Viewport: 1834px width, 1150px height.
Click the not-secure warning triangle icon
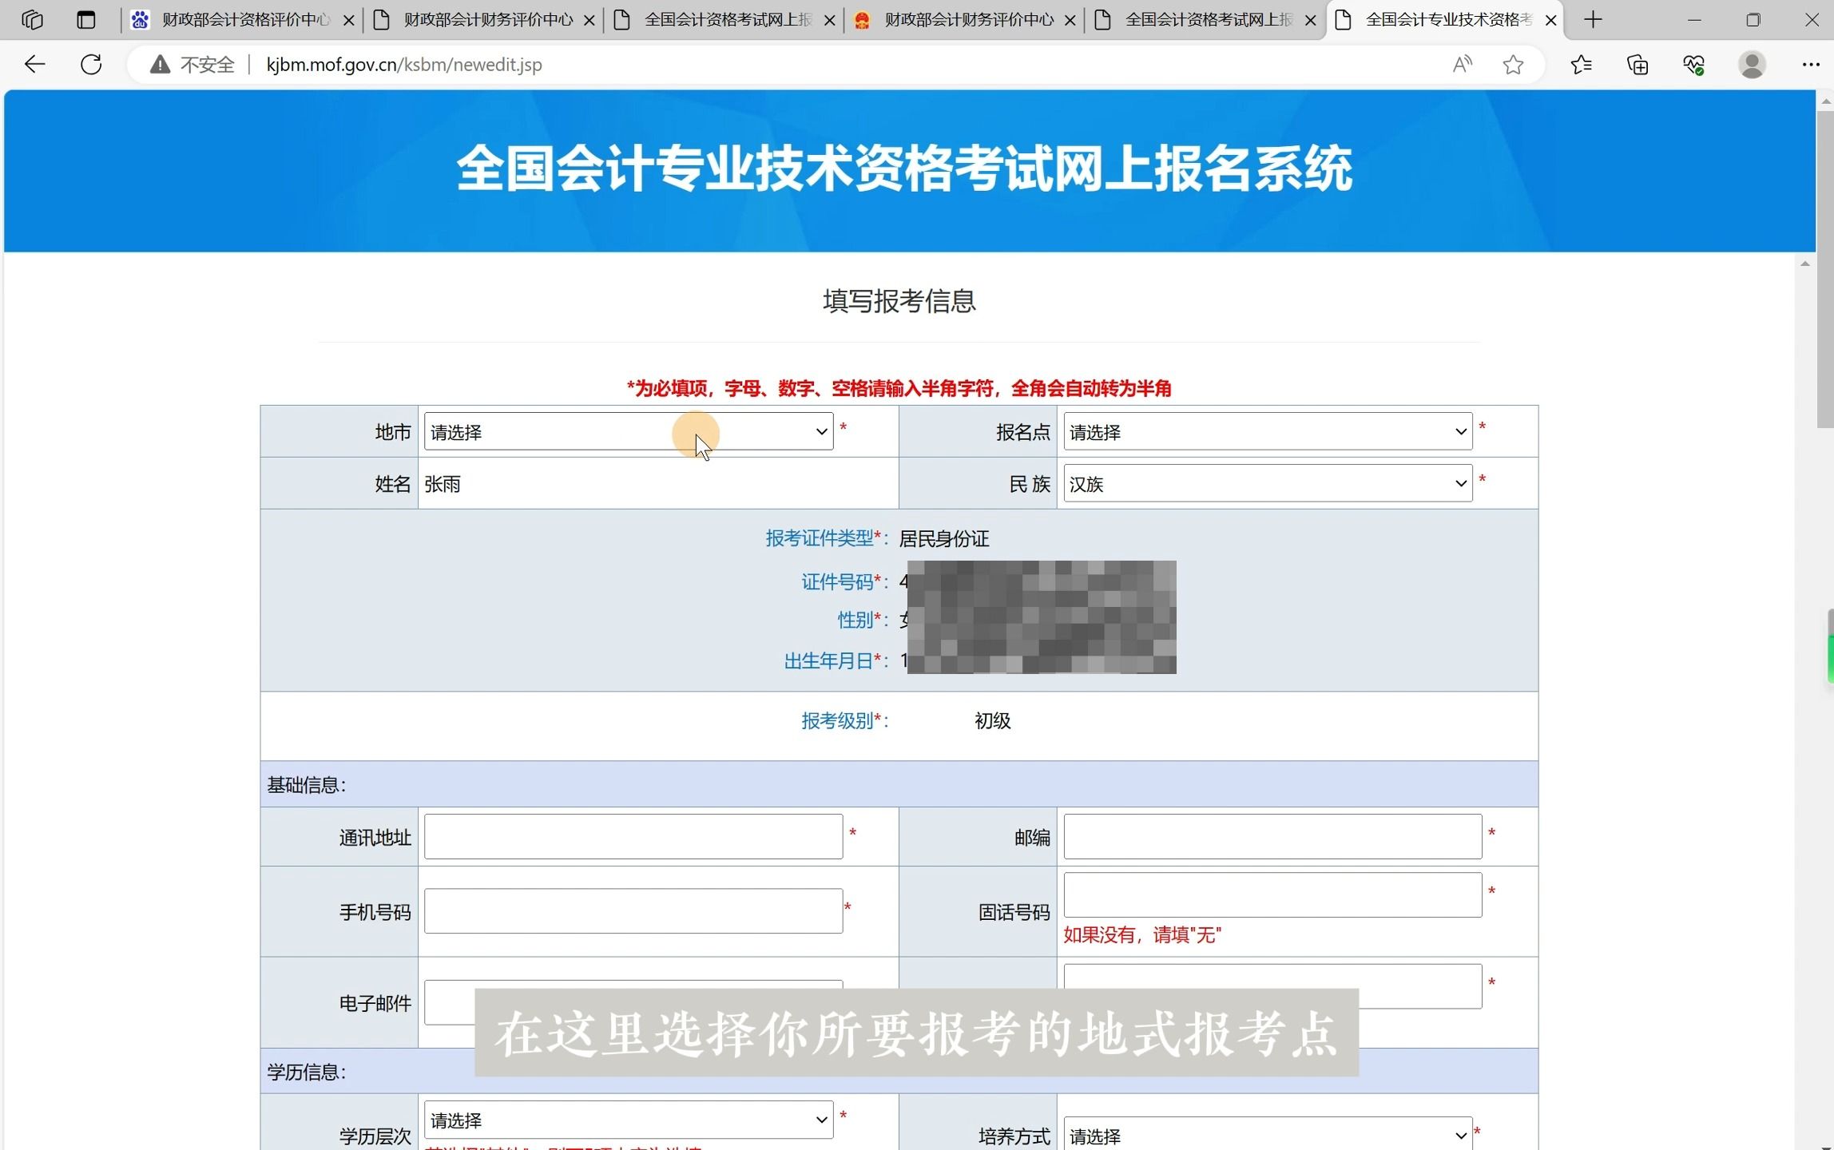tap(160, 65)
